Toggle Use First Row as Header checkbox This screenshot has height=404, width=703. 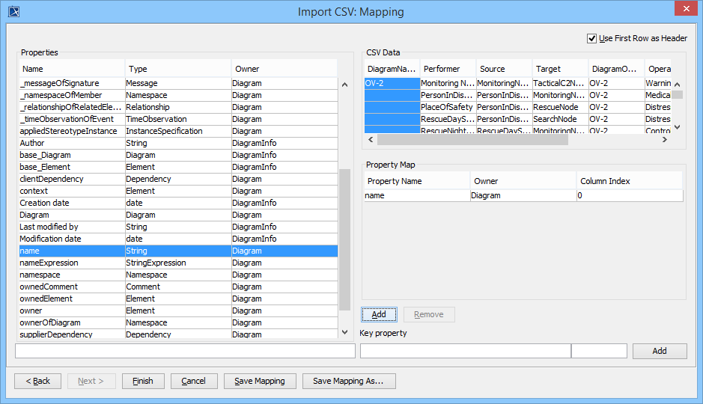(x=592, y=38)
